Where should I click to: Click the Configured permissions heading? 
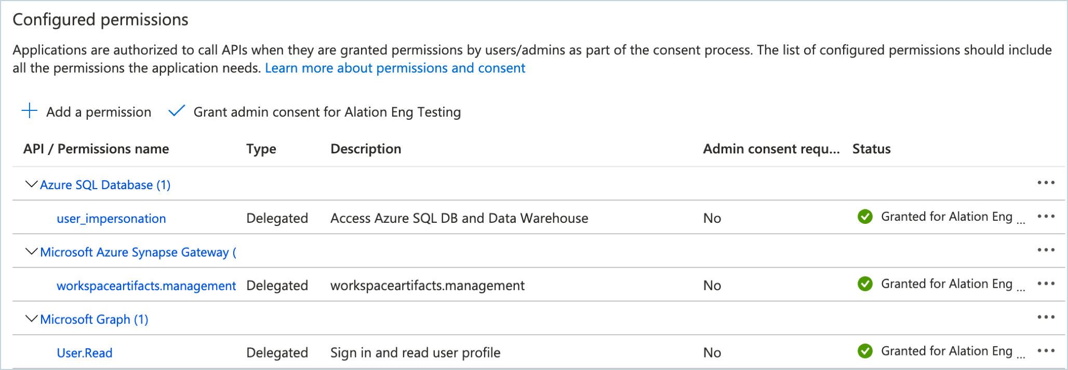[100, 20]
